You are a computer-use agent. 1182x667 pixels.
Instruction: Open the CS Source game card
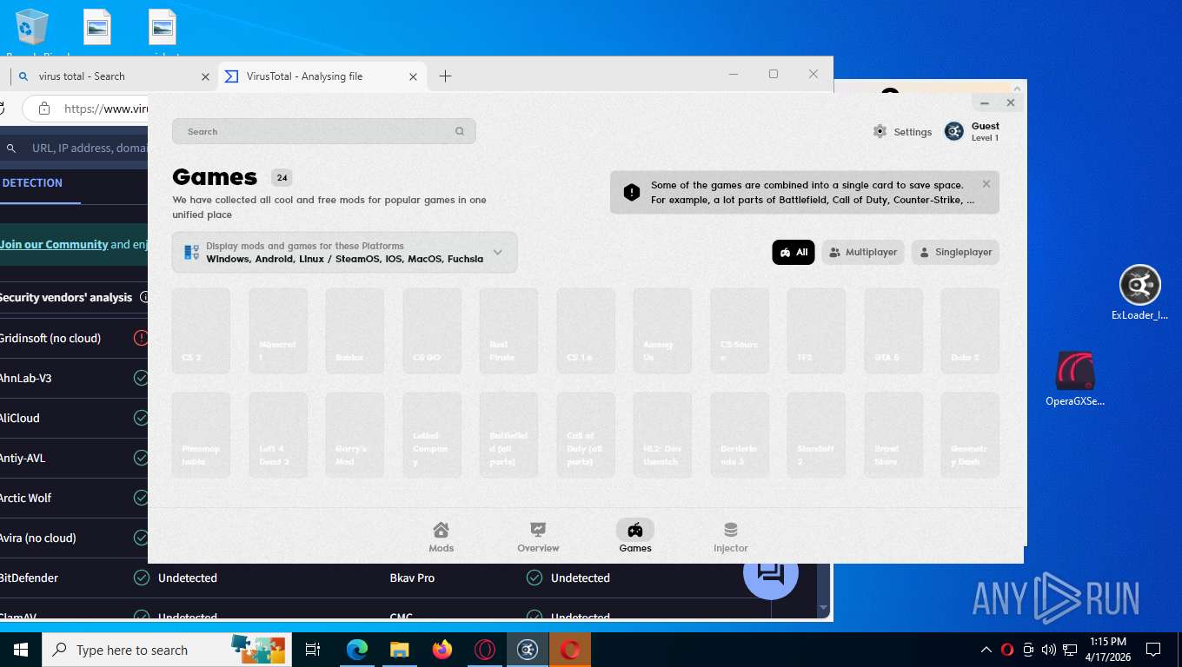tap(740, 331)
